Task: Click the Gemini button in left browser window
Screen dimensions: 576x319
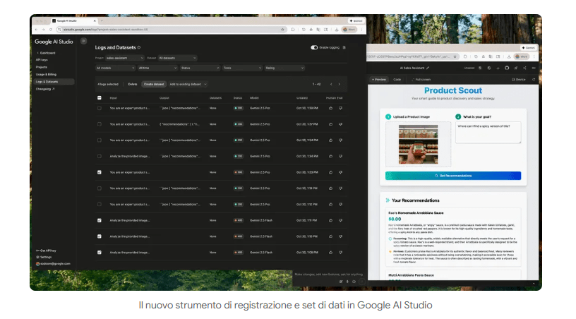Action: [356, 21]
